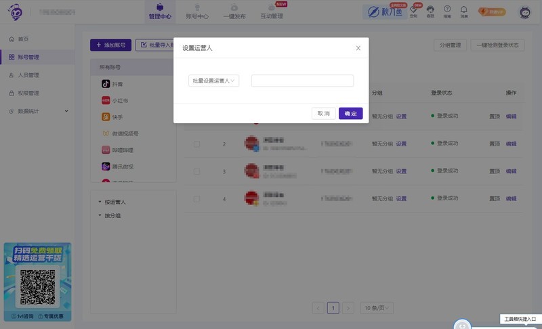The height and width of the screenshot is (329, 542).
Task: Open the 批量设置运营人 dropdown
Action: [213, 81]
